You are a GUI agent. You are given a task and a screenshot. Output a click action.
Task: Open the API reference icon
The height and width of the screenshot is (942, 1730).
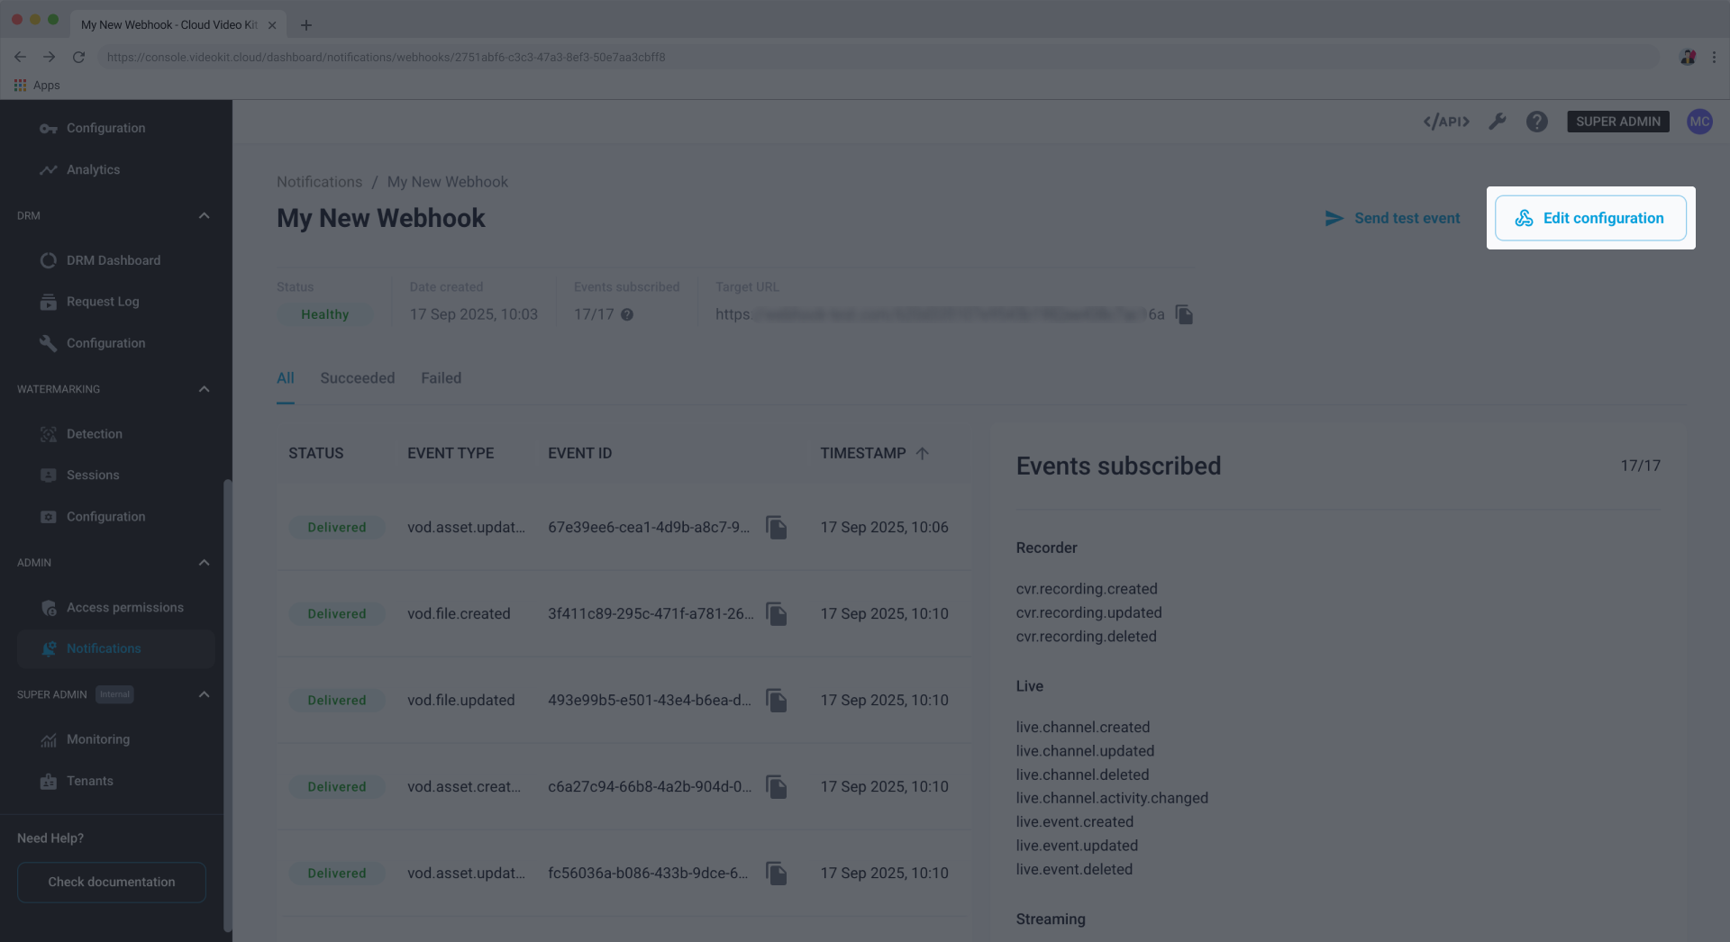click(1445, 122)
